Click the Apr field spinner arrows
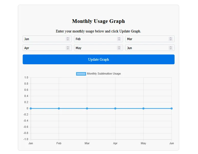198x154 pixels. [x=68, y=48]
